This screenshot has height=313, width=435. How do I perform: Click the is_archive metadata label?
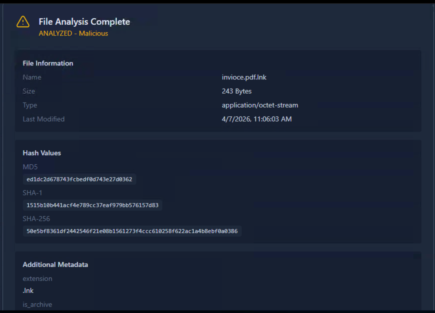pyautogui.click(x=38, y=305)
